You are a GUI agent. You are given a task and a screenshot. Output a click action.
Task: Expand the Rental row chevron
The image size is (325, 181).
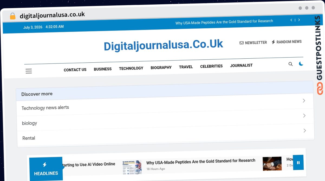point(305,130)
